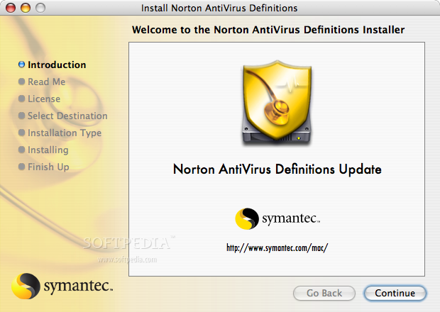Minimize the installer window with yellow button
This screenshot has height=312, width=440.
coord(26,8)
